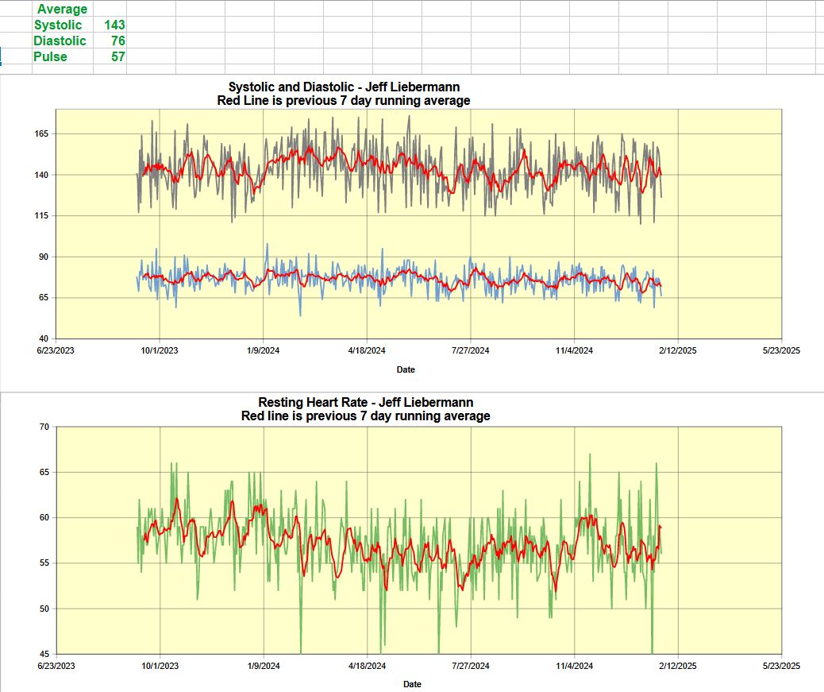
Task: Click 1/9/2024 date label on blood pressure chart
Action: click(x=263, y=351)
